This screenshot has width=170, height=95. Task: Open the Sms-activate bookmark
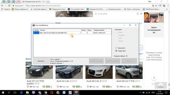coord(76,9)
